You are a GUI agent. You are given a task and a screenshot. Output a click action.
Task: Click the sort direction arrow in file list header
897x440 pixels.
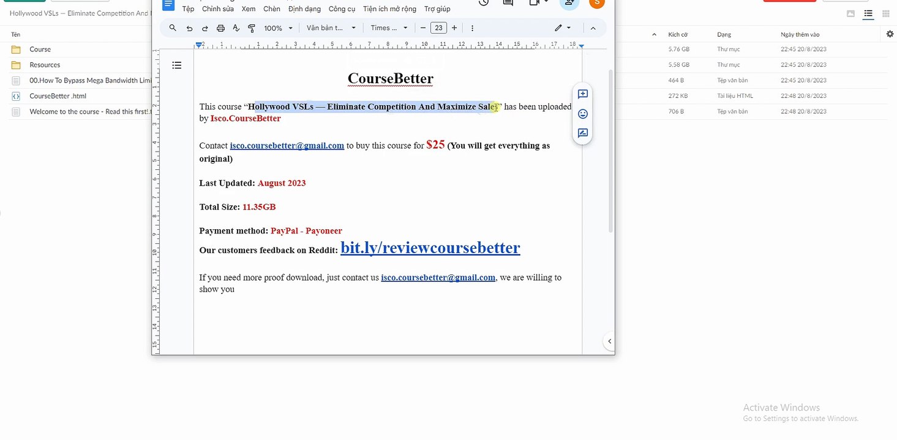(x=654, y=35)
